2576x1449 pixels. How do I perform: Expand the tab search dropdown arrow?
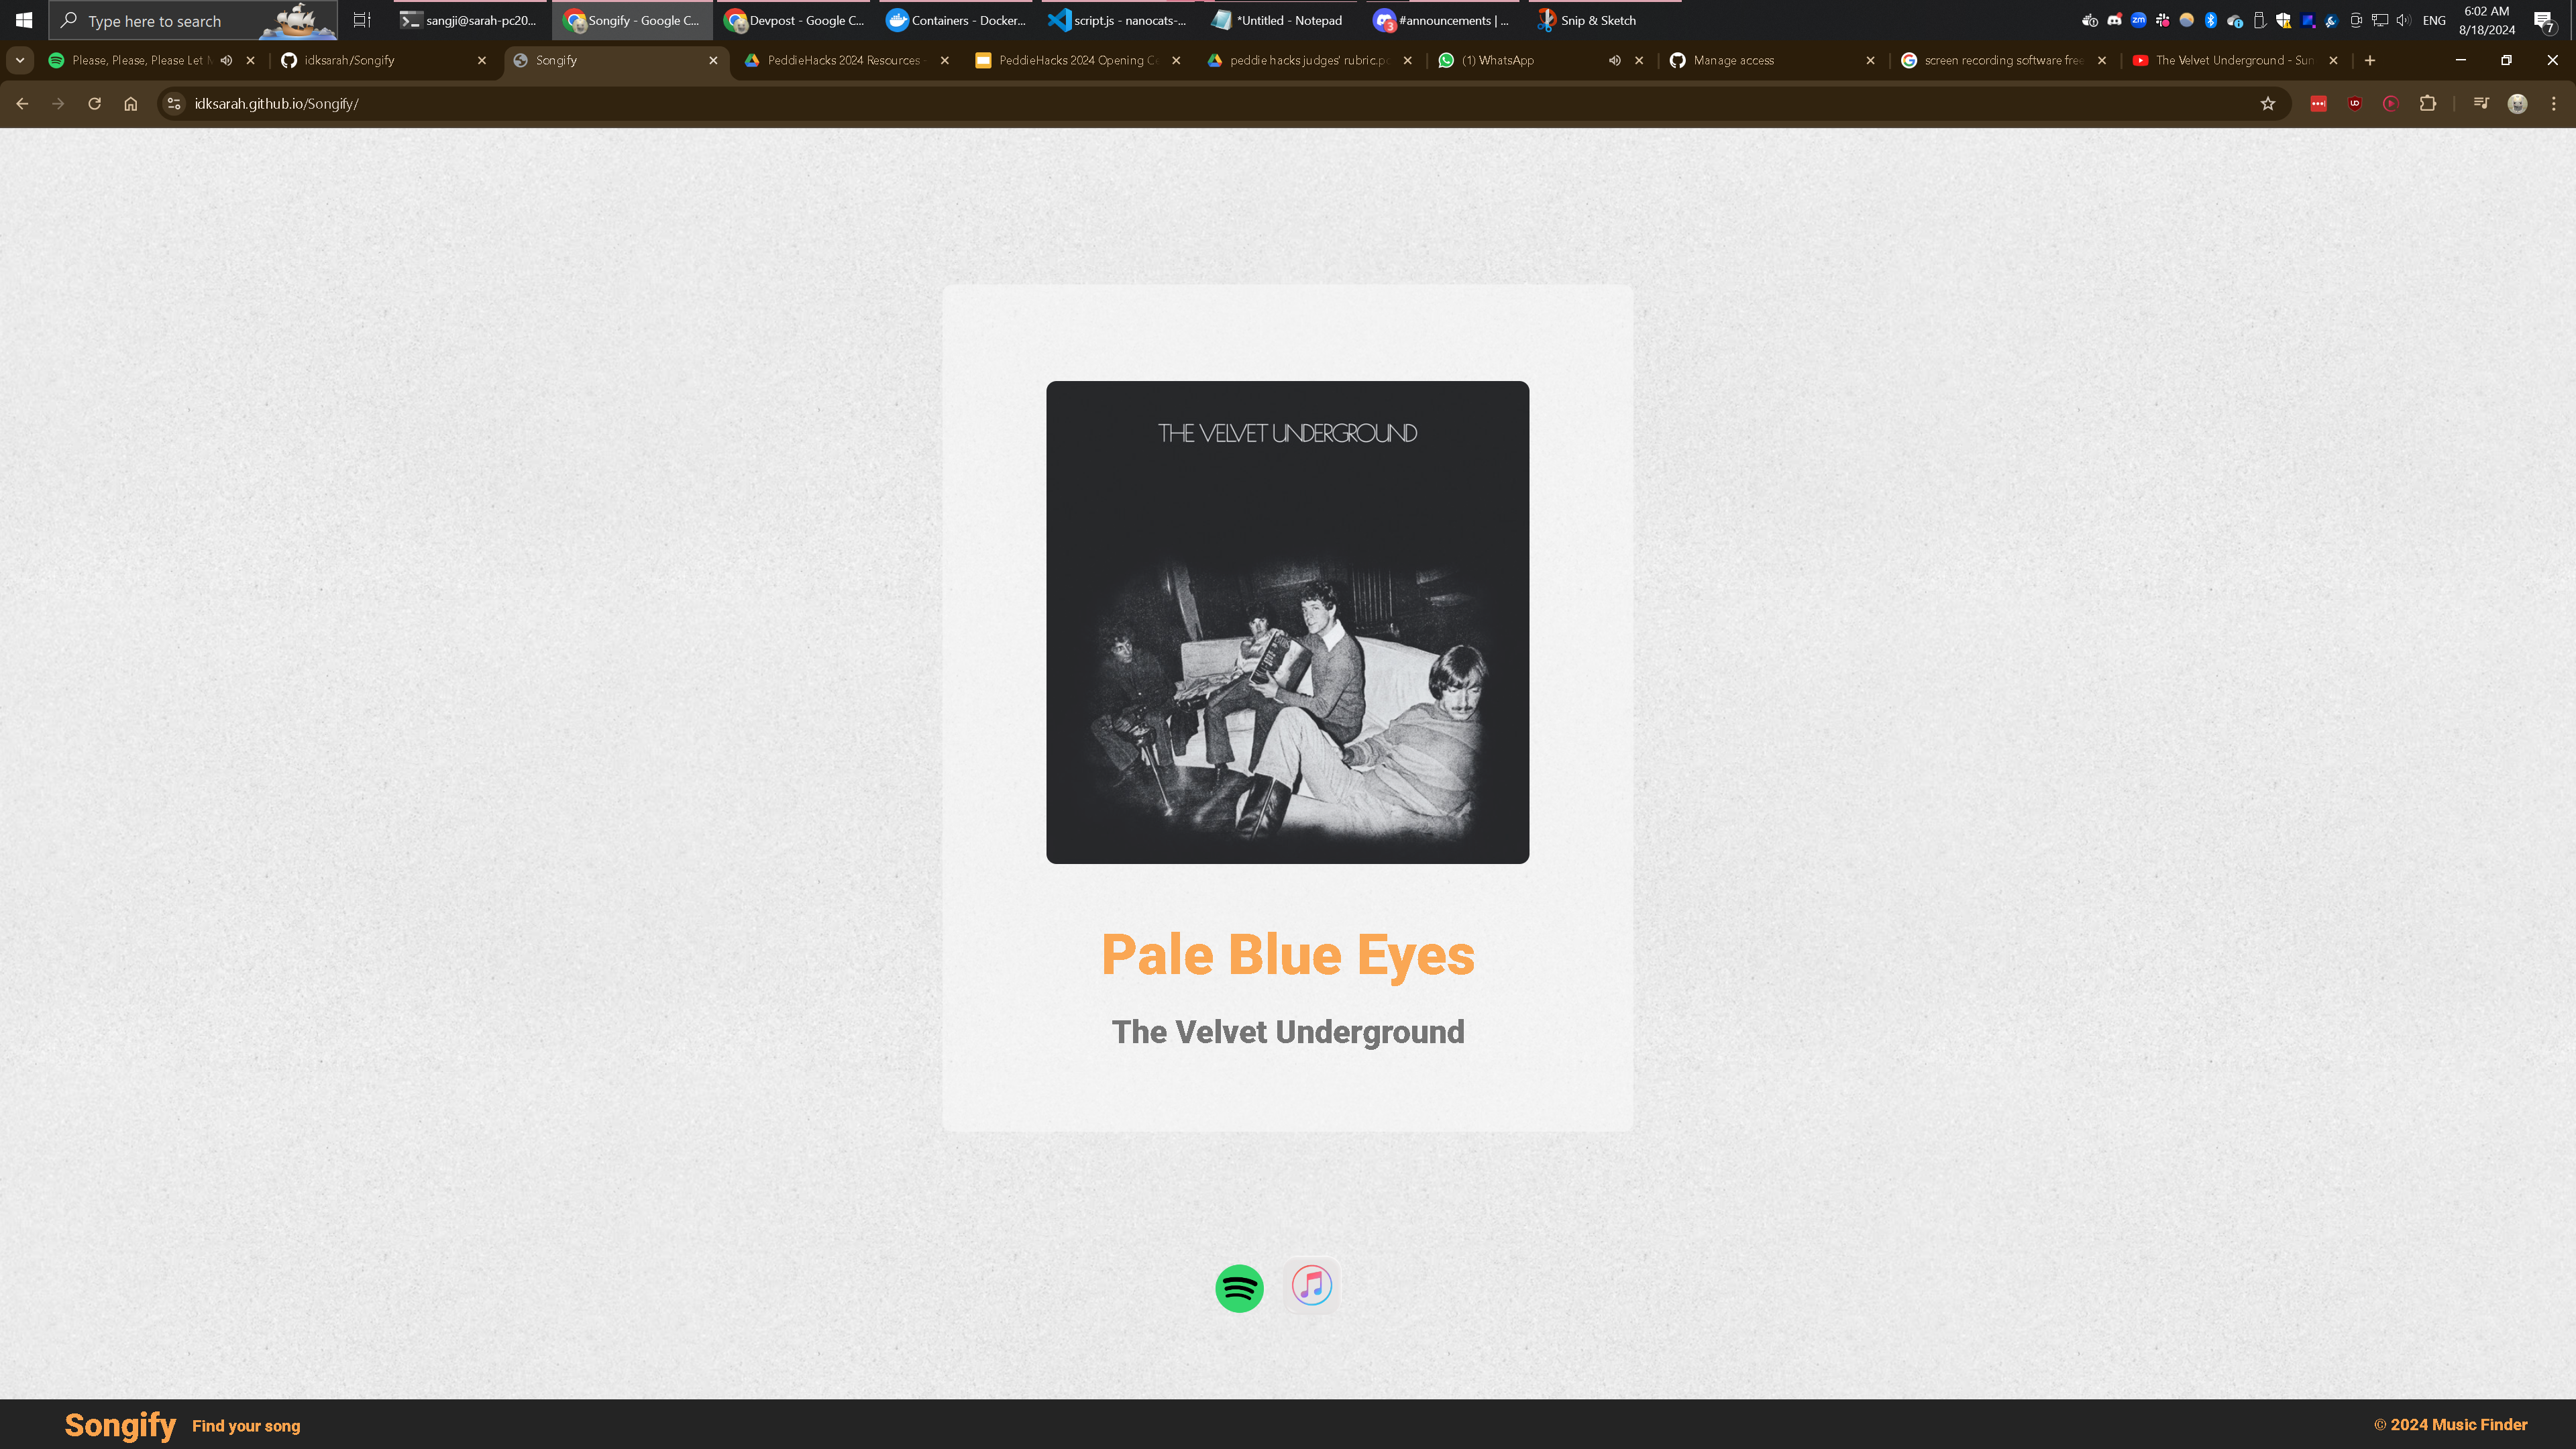(x=20, y=60)
